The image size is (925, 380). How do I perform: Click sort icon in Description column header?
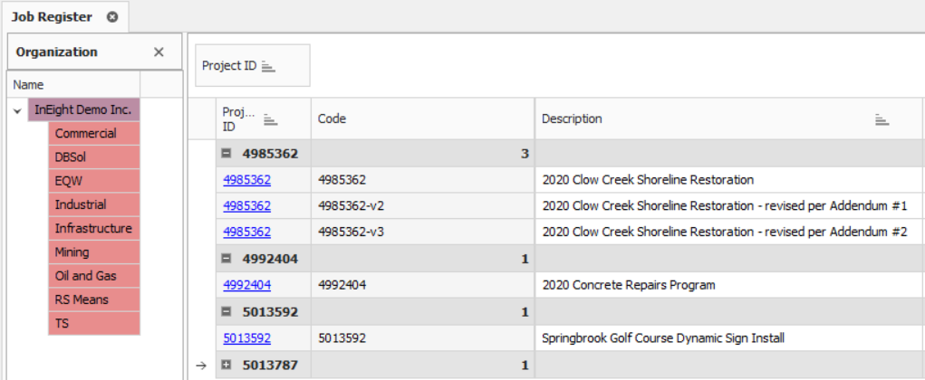882,119
